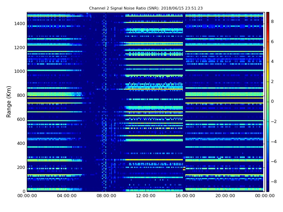Click the colorbar tick label −8
The image size is (283, 212).
coord(273,182)
